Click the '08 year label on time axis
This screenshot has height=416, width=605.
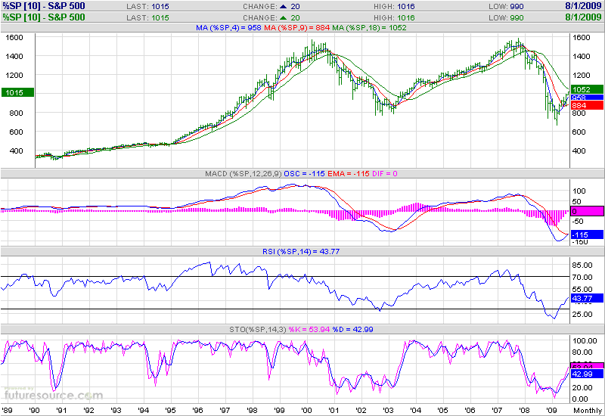coord(524,410)
